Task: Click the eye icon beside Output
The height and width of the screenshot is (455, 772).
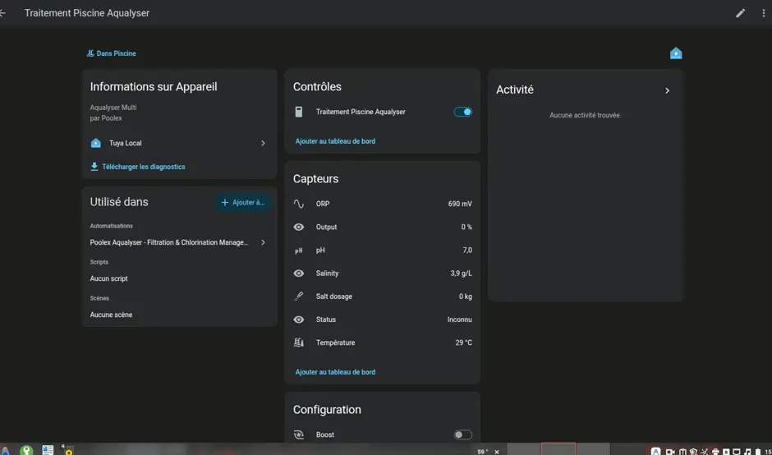Action: (298, 227)
